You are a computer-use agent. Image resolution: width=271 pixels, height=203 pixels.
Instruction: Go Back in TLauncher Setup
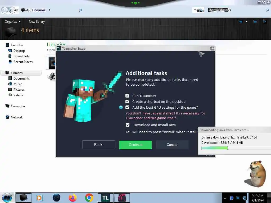point(98,145)
